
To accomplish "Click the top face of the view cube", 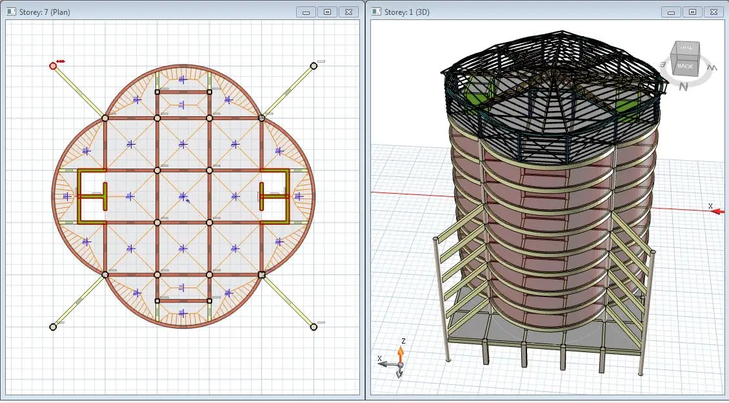I will point(686,48).
